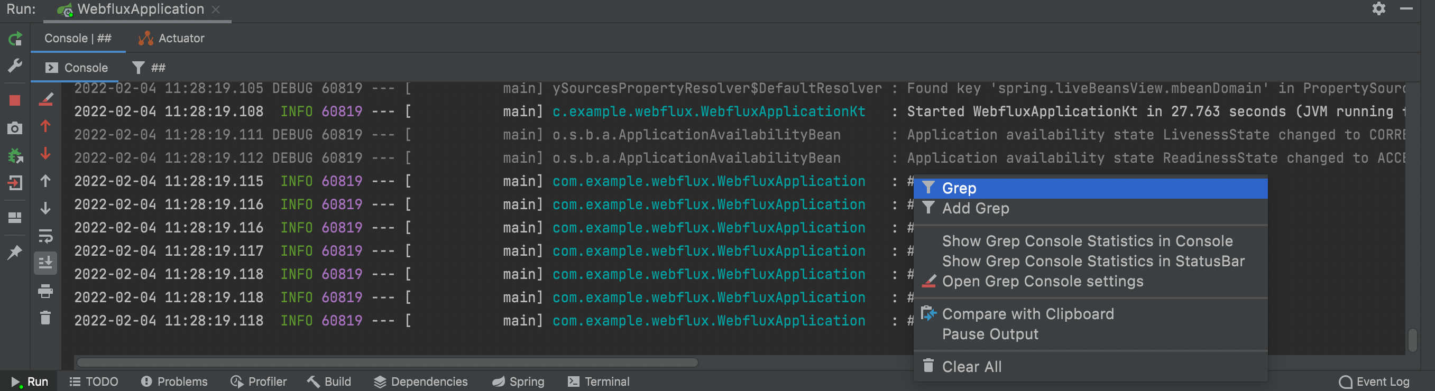Open the Run tool window button
Screen dimensions: 1435x391
pyautogui.click(x=29, y=381)
